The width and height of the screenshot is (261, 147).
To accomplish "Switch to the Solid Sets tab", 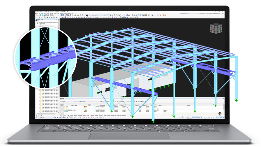I will [124, 115].
